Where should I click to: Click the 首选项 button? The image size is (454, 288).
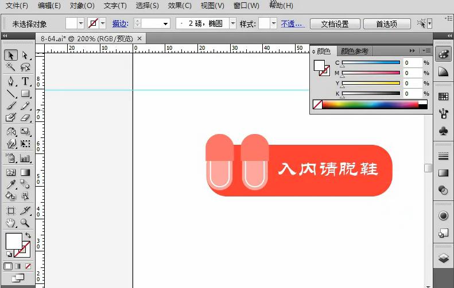click(x=387, y=23)
